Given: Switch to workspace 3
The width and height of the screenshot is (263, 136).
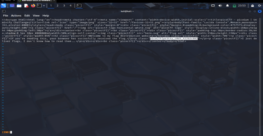Looking at the screenshot, I should pyautogui.click(x=64, y=6).
